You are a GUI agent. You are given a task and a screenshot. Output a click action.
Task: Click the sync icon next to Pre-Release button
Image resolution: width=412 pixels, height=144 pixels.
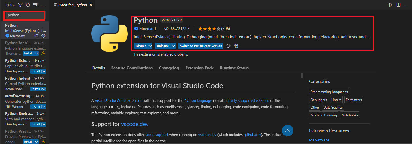(x=228, y=46)
